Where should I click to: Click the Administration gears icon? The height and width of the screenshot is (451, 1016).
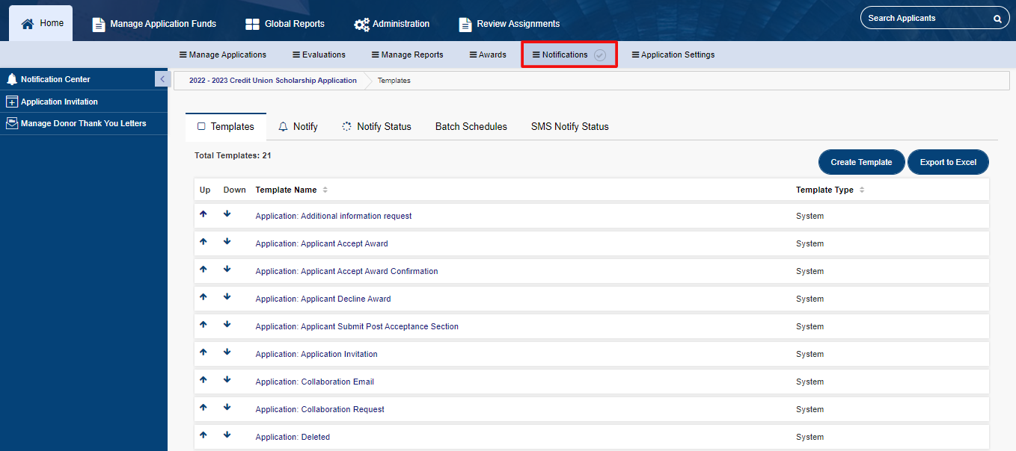coord(361,24)
